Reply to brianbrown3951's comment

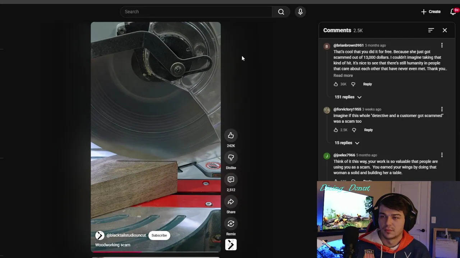tap(367, 84)
